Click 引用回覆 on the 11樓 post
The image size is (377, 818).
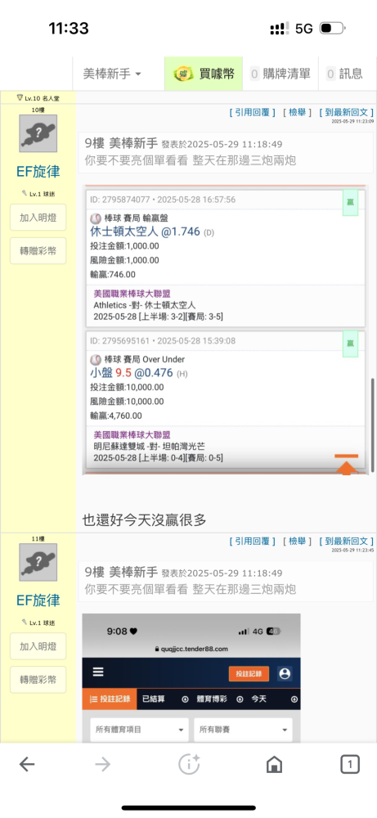253,542
